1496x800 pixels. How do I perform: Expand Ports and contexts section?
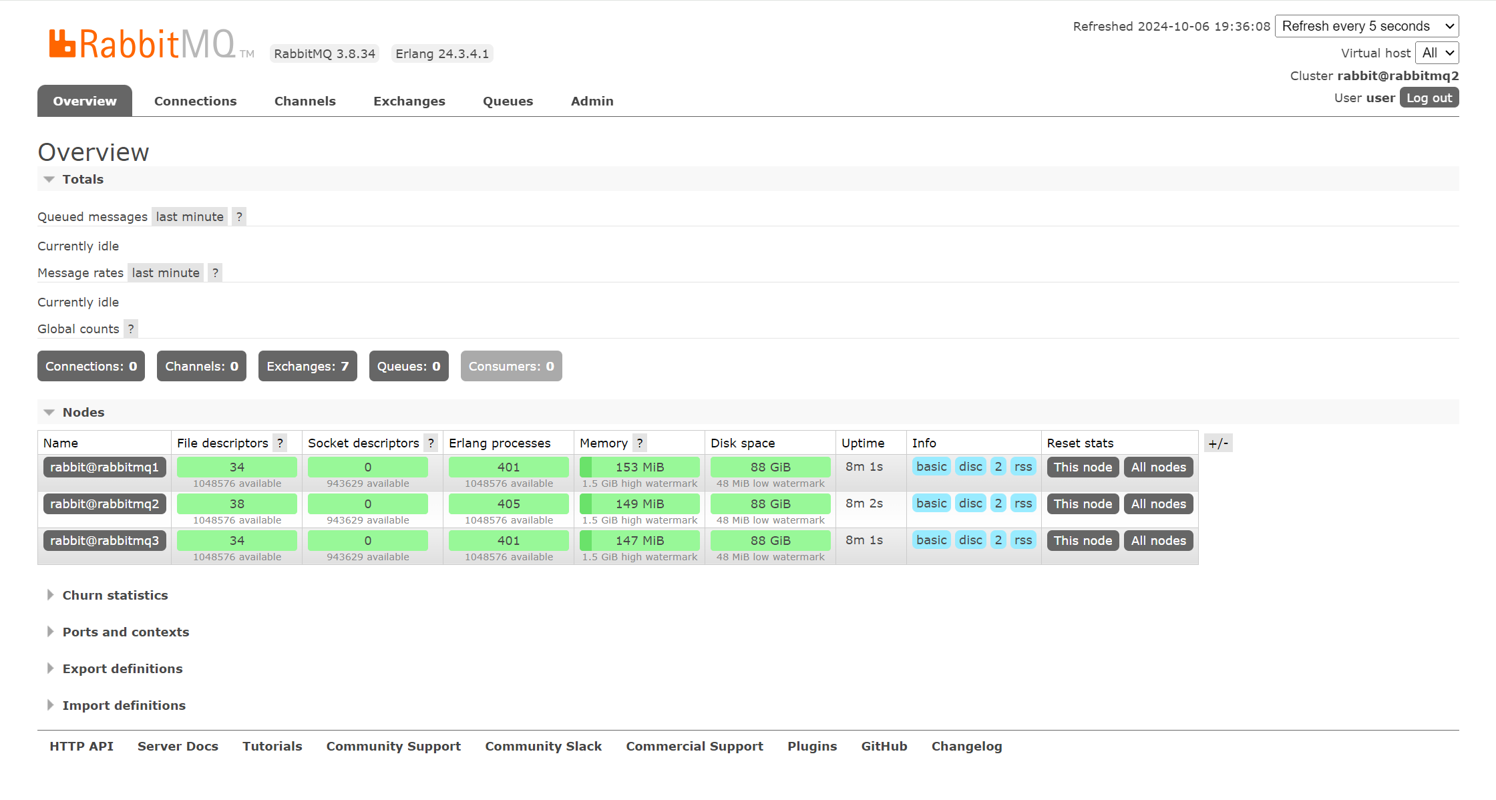click(118, 632)
